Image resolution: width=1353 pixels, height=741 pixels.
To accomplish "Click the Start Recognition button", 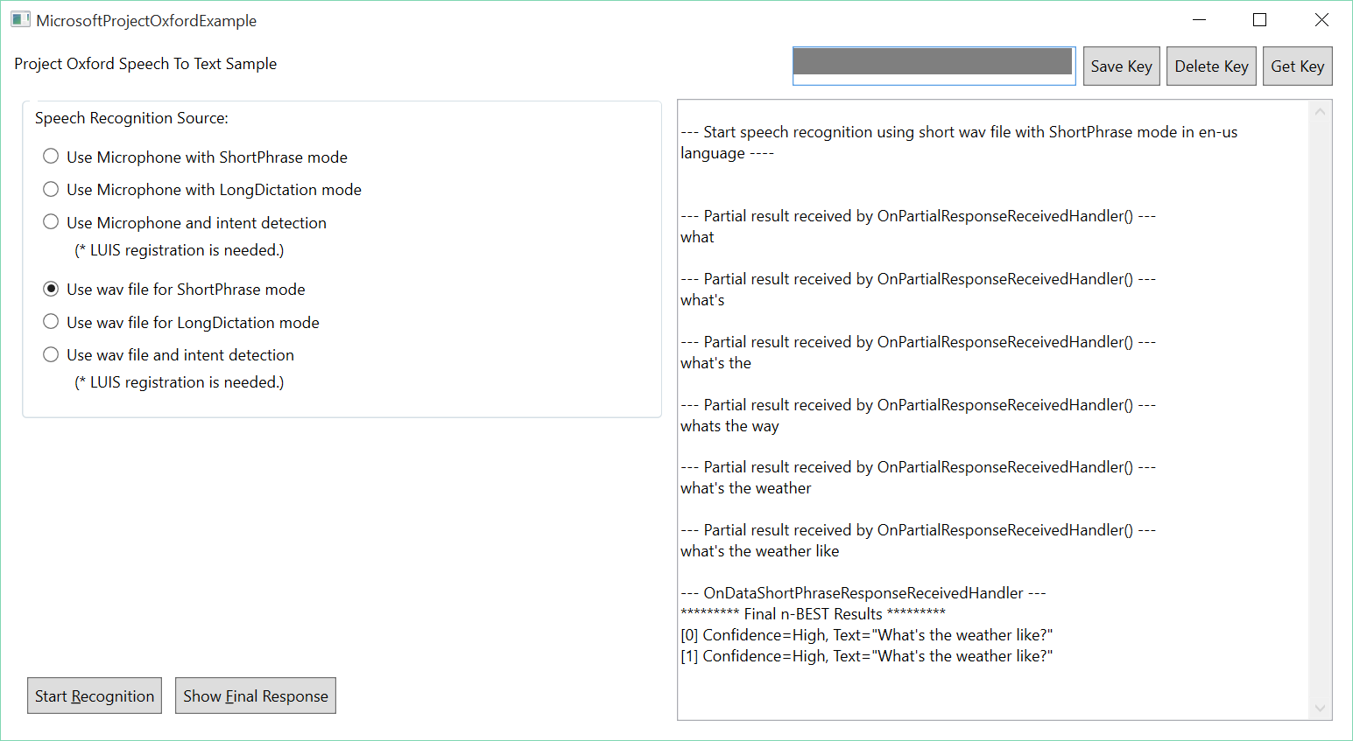I will click(x=95, y=696).
